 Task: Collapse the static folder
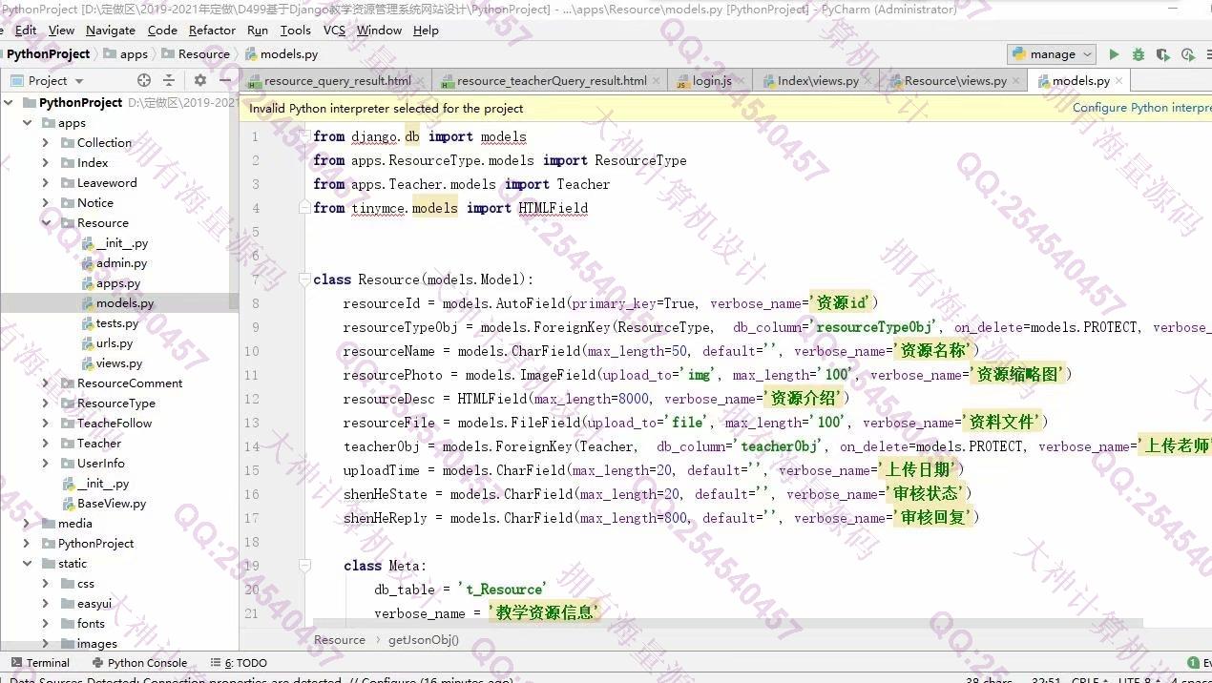tap(28, 564)
